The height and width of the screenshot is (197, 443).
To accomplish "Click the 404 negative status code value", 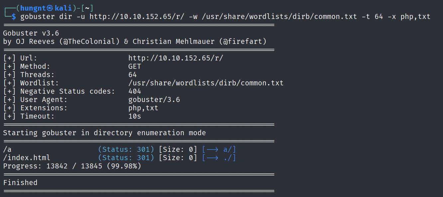I will 135,91.
